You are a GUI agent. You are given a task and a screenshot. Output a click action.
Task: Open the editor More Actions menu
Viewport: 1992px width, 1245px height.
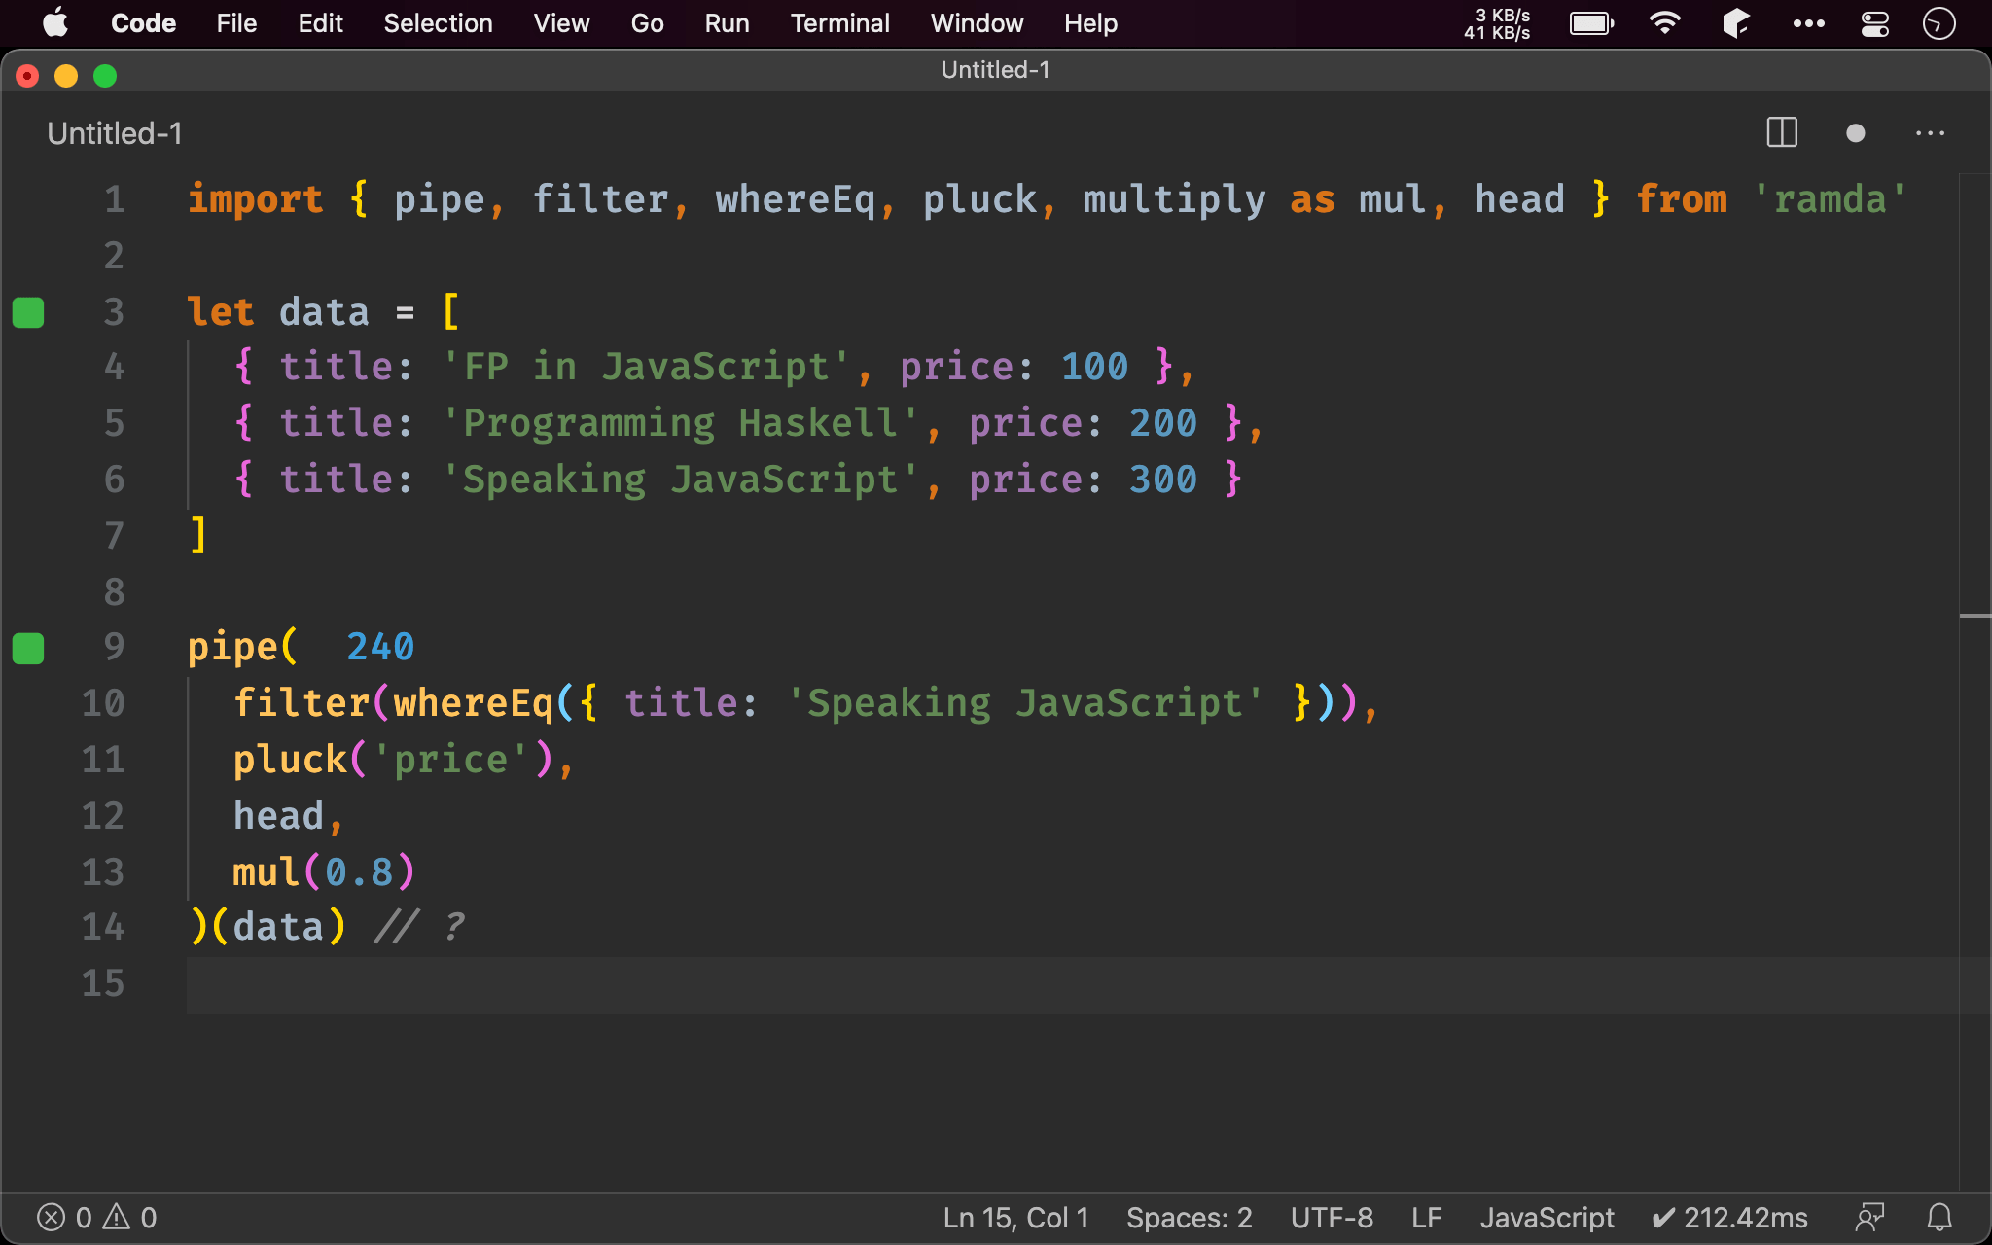coord(1930,133)
